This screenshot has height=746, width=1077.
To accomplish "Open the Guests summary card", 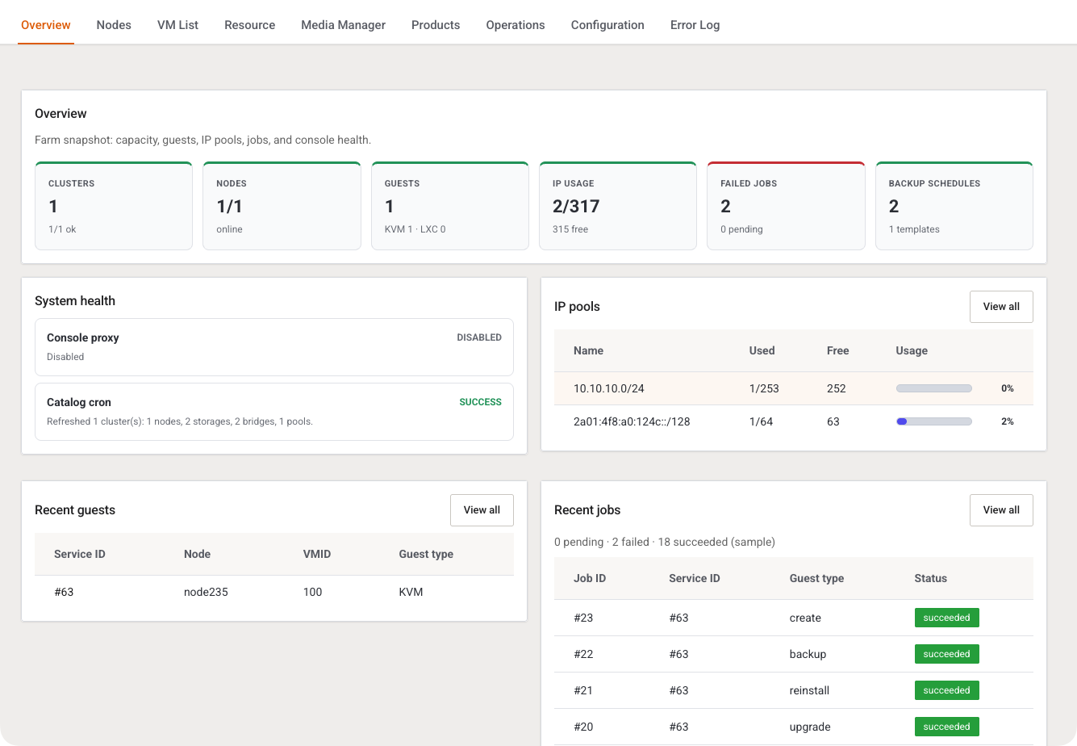I will point(450,206).
